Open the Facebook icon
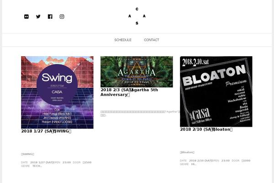274x183 pixels. coord(50,16)
